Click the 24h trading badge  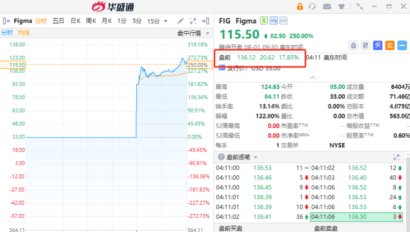283,21
